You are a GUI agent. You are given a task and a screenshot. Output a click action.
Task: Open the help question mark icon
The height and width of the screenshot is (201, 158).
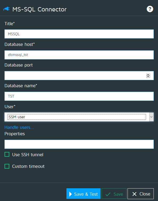150,9
